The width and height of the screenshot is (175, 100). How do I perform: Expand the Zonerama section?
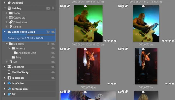coord(5,67)
